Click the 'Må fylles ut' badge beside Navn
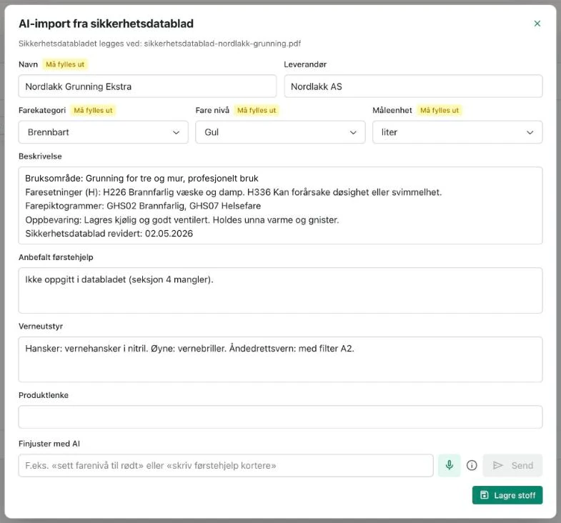 point(65,64)
